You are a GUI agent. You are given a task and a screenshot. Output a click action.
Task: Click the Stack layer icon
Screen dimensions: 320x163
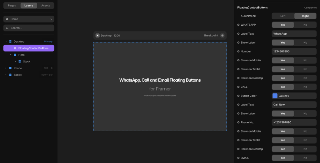tap(20, 61)
